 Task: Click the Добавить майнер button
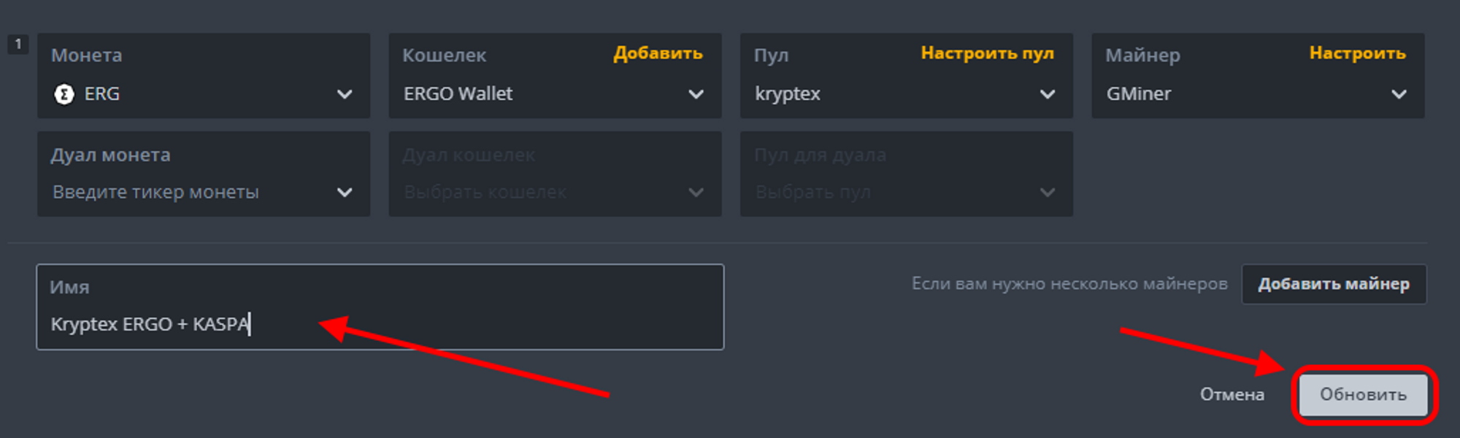point(1334,284)
